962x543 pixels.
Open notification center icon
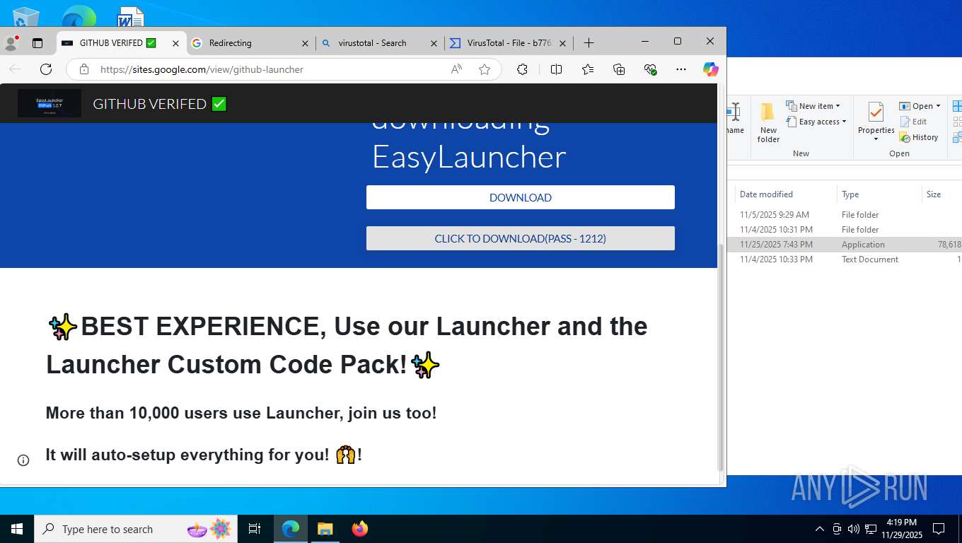point(939,529)
